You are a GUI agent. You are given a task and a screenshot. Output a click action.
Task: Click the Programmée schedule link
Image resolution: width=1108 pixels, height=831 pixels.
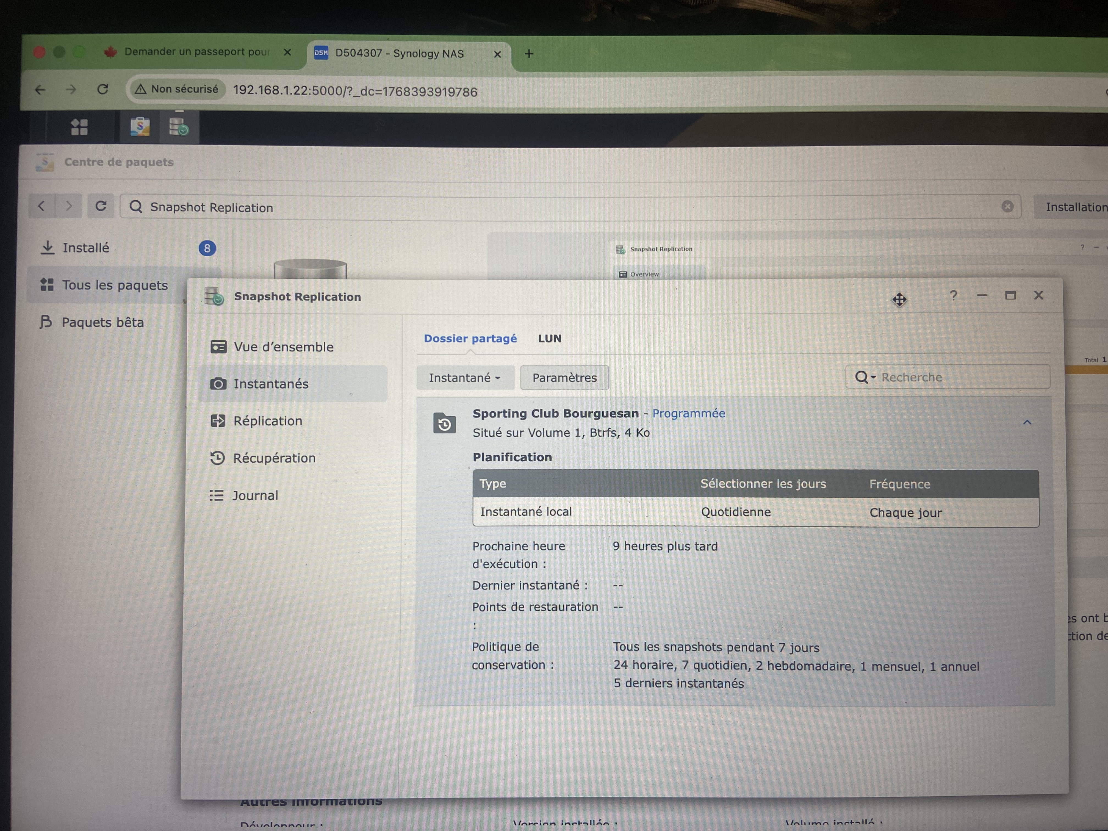point(689,413)
